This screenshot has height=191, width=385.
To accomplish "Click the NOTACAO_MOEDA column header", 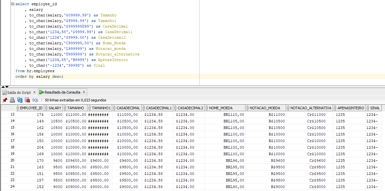I will [x=266, y=108].
